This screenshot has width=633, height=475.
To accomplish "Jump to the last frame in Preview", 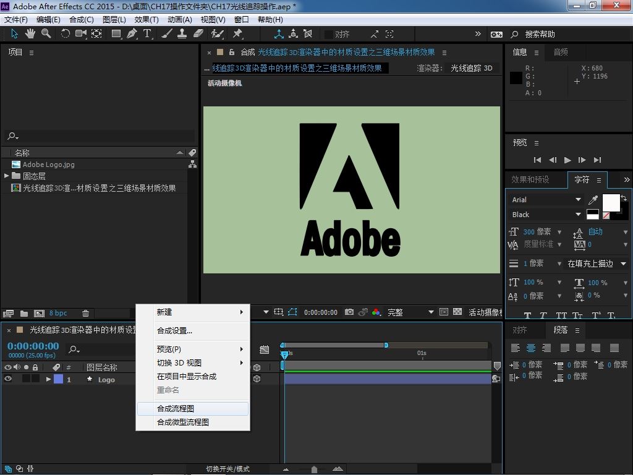I will tap(598, 160).
